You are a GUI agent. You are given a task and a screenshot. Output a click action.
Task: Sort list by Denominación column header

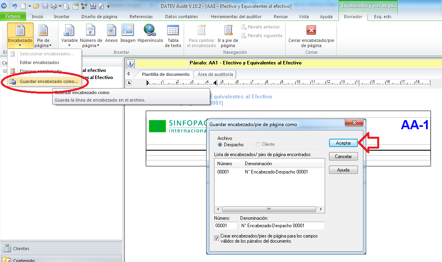click(x=283, y=164)
